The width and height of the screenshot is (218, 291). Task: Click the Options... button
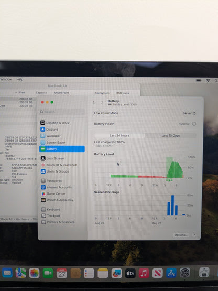(181, 235)
